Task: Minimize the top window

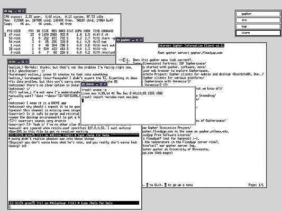Action: coord(15,11)
